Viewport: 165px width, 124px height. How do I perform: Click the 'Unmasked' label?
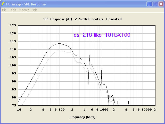(x=114, y=19)
